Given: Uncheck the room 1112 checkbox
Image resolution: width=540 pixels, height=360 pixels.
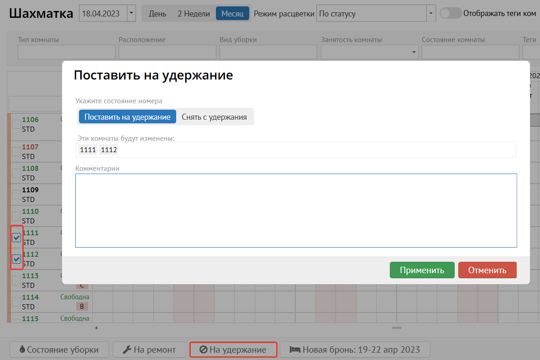Looking at the screenshot, I should tap(16, 259).
